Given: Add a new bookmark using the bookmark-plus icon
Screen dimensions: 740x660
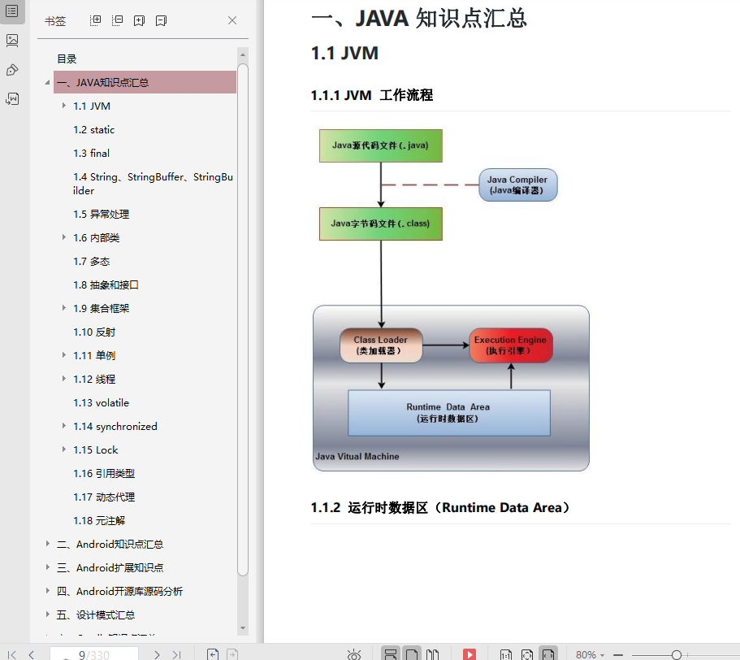Looking at the screenshot, I should 138,20.
